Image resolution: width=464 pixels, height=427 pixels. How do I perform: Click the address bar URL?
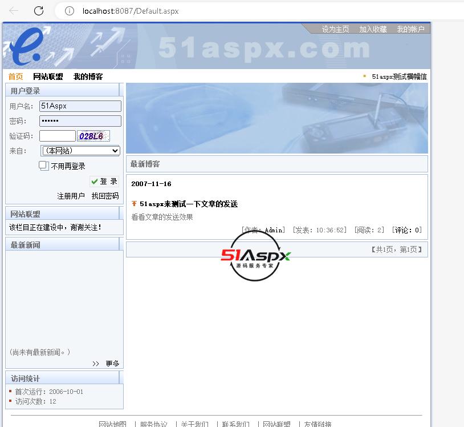131,11
